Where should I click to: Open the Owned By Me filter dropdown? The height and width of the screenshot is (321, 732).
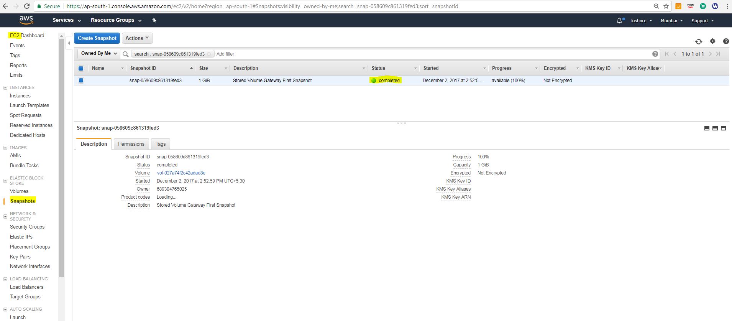98,54
